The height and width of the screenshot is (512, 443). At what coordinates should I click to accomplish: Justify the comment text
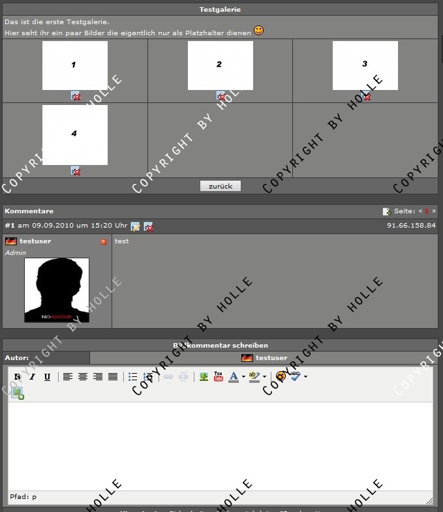113,377
